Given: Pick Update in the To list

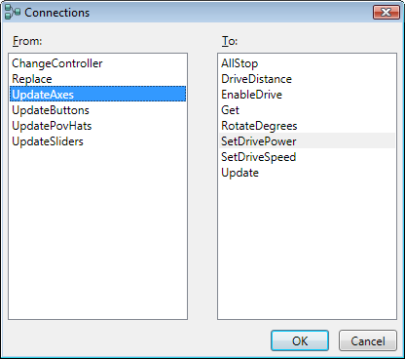Looking at the screenshot, I should coord(307,173).
